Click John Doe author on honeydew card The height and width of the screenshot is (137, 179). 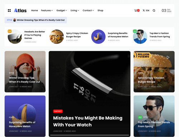click(x=13, y=131)
